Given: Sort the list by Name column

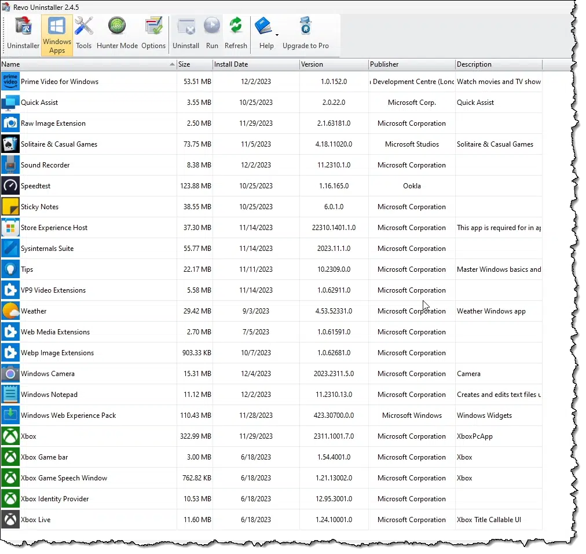Looking at the screenshot, I should coord(89,64).
